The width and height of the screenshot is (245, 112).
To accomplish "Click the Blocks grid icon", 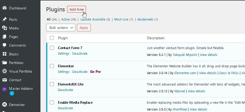I will click(4, 54).
